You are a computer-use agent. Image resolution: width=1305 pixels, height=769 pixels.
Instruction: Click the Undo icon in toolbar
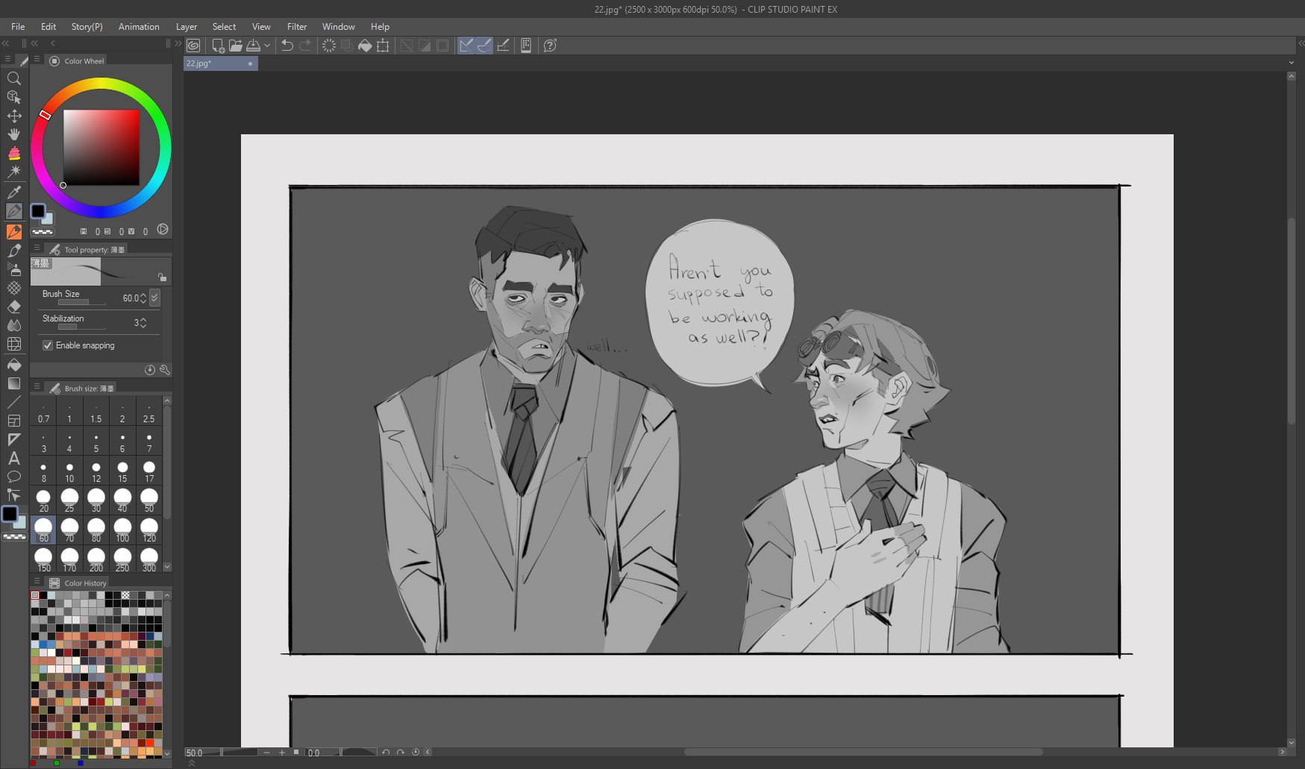click(287, 45)
